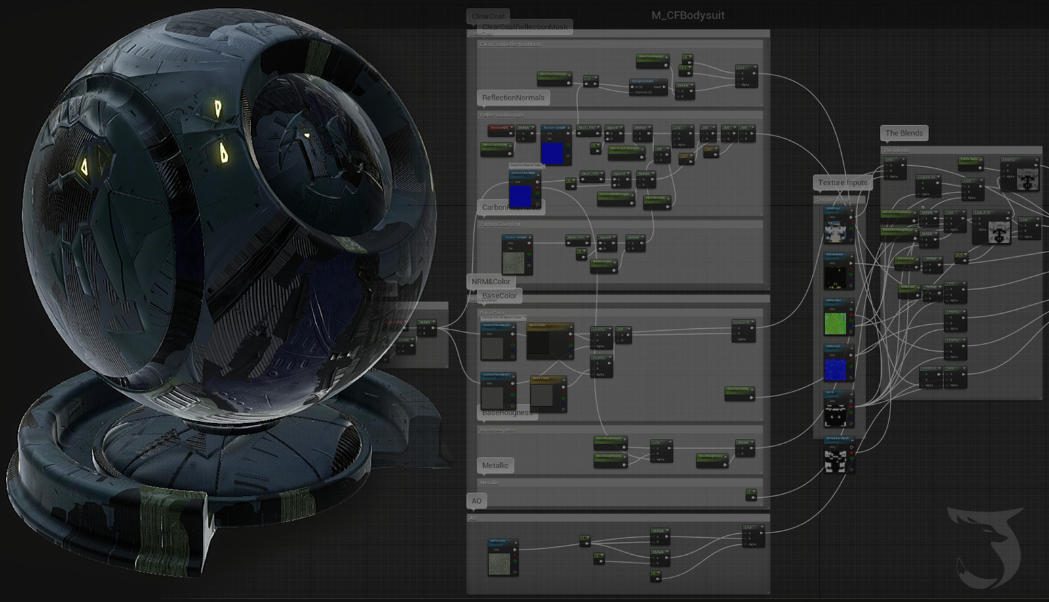Viewport: 1049px width, 602px height.
Task: Click the Metallic comment bubble
Action: (496, 465)
